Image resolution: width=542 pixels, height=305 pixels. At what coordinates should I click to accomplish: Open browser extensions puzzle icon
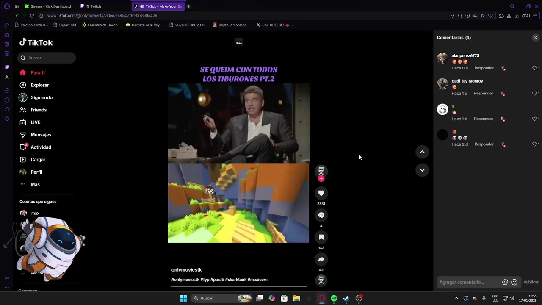pos(501,16)
